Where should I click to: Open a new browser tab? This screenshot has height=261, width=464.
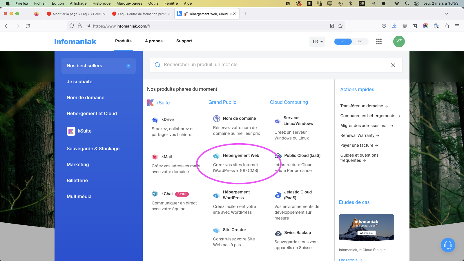point(245,14)
